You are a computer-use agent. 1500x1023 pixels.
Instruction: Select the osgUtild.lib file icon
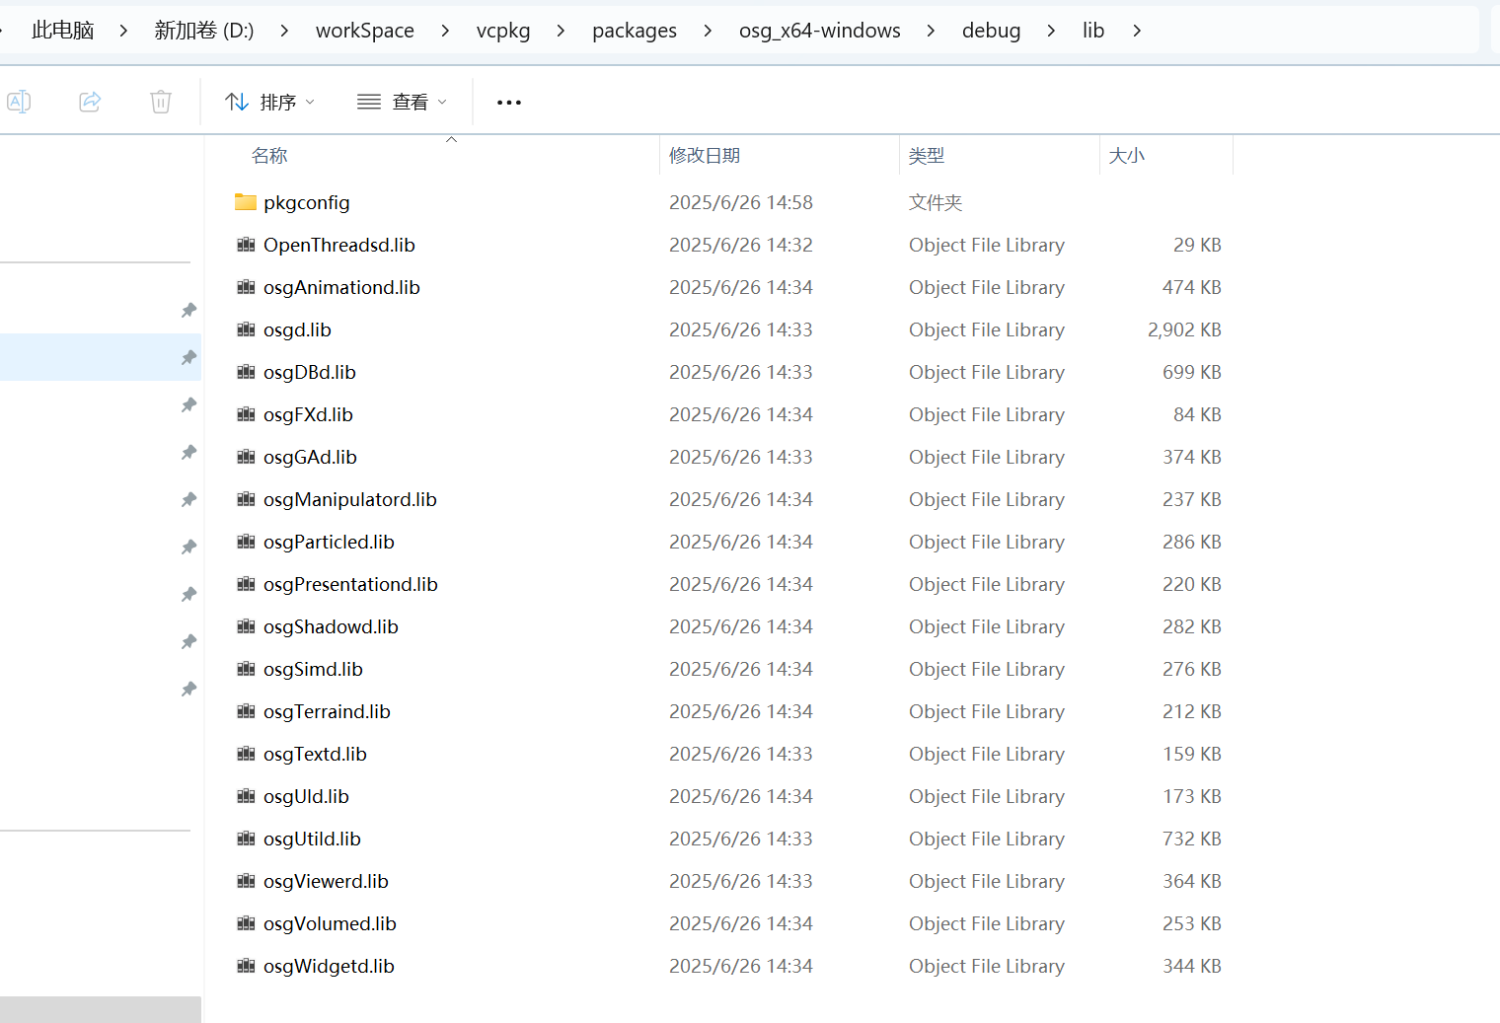click(246, 839)
